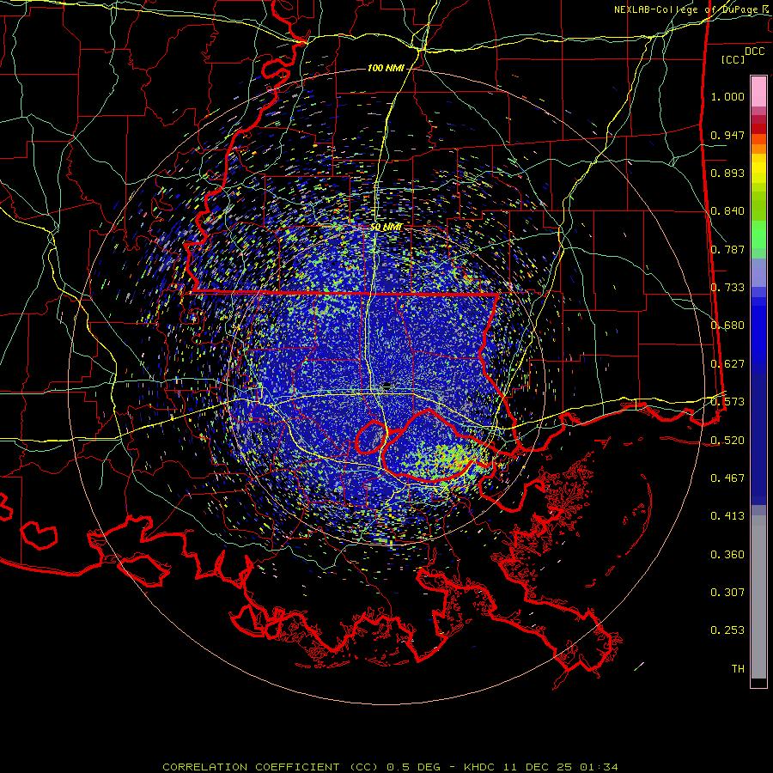Image resolution: width=773 pixels, height=773 pixels.
Task: Click the 0.467 scale value
Action: (727, 478)
